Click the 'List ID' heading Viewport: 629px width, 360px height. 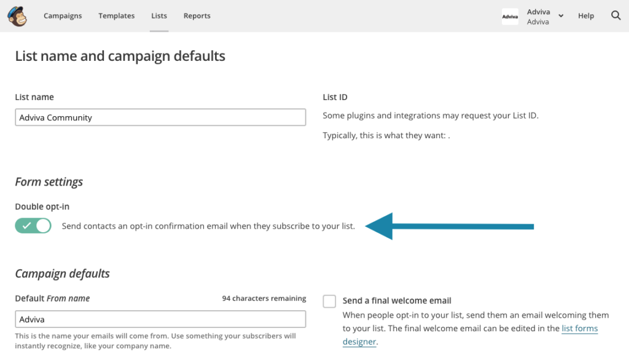pyautogui.click(x=335, y=97)
